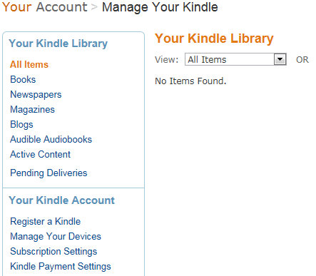Click the Your Kindle Account sidebar heading
This screenshot has height=276, width=316.
pos(62,200)
